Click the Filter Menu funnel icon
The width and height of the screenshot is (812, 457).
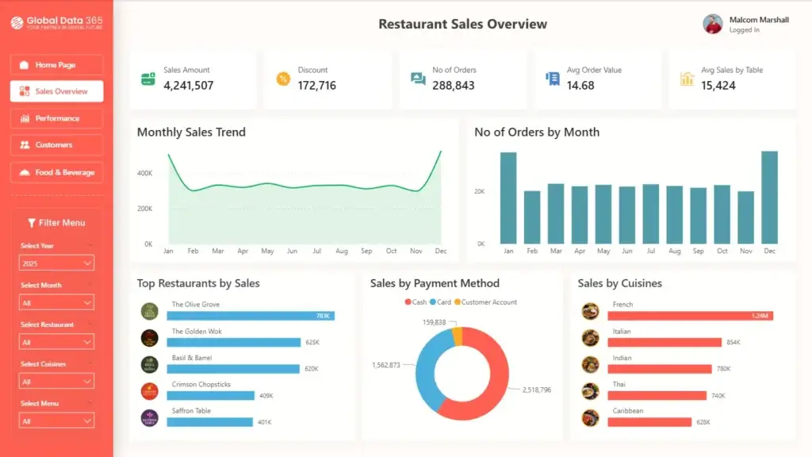point(31,222)
